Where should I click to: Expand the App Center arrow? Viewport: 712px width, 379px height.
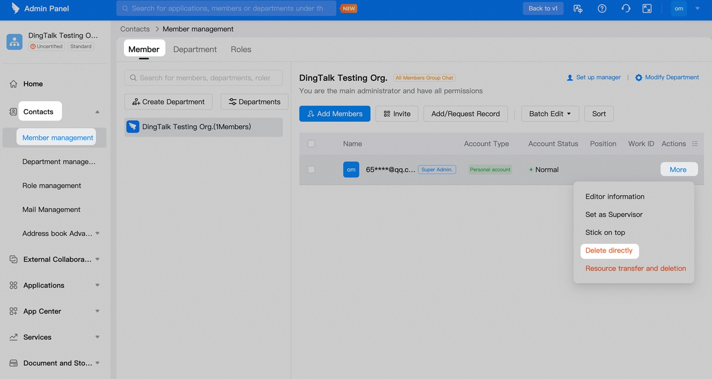click(97, 311)
